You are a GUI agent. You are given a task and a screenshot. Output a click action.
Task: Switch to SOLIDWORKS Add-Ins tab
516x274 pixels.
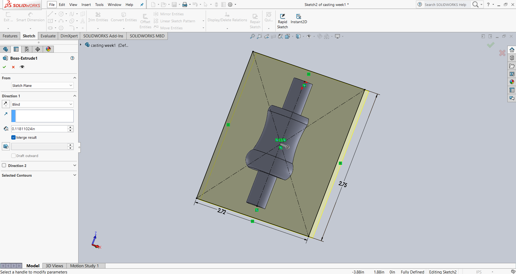point(103,36)
